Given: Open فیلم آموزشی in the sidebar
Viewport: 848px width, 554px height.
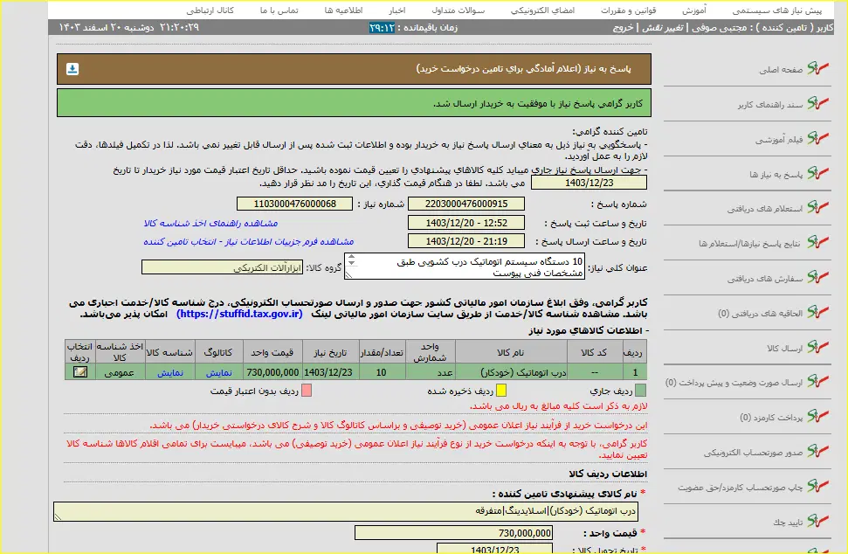Looking at the screenshot, I should (779, 140).
